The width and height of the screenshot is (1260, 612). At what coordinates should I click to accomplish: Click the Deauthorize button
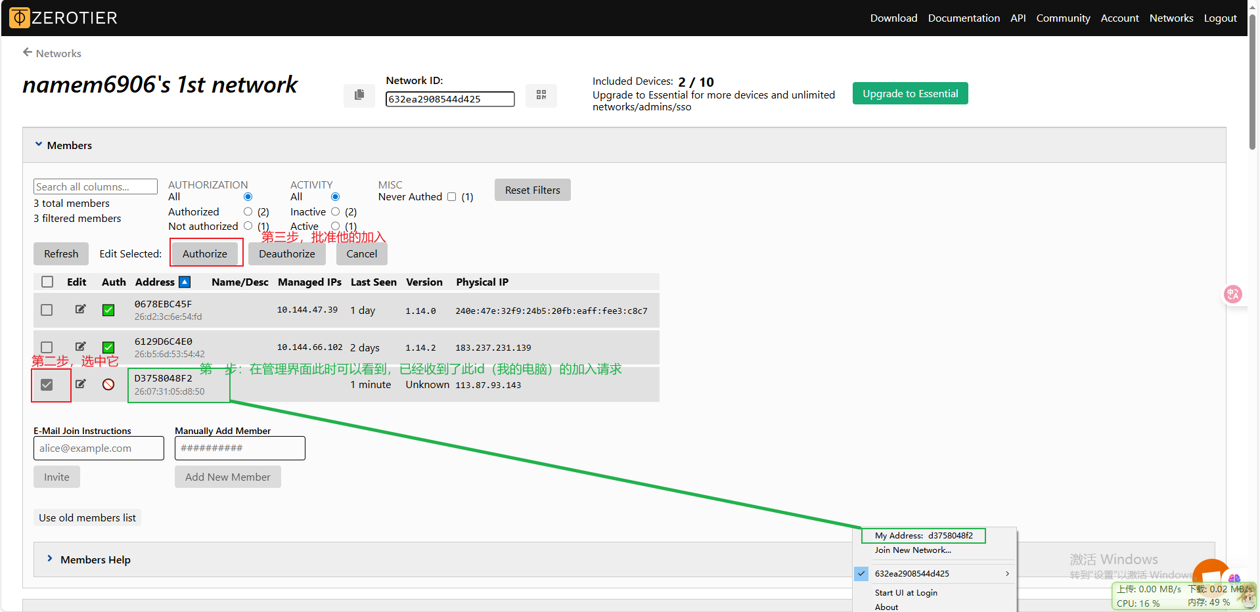pyautogui.click(x=287, y=253)
